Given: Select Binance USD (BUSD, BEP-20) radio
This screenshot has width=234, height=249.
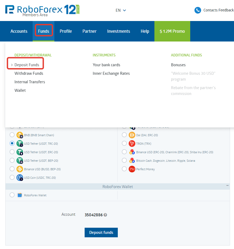Looking at the screenshot, I should point(12,169).
